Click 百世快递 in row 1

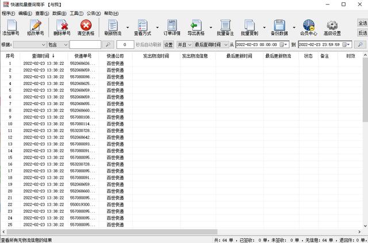point(115,63)
